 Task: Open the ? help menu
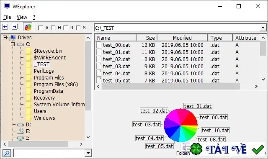(34, 17)
